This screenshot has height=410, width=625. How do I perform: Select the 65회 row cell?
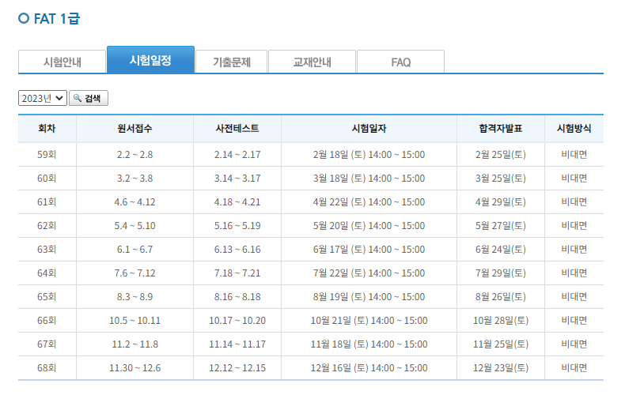[47, 296]
